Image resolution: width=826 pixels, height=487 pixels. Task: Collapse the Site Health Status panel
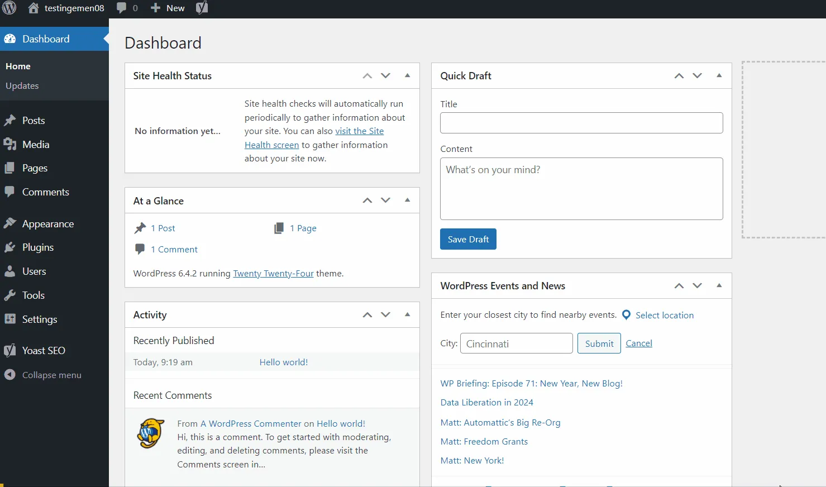(x=407, y=75)
